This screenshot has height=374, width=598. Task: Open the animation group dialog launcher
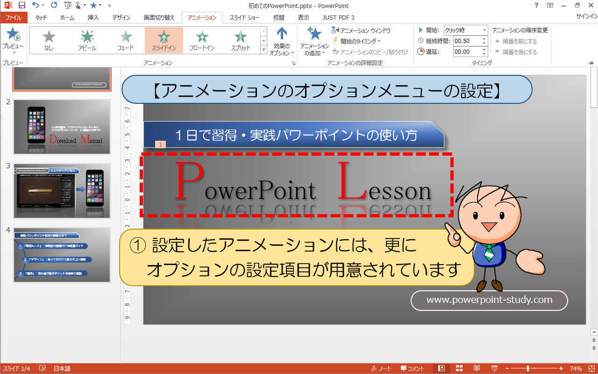pyautogui.click(x=293, y=63)
